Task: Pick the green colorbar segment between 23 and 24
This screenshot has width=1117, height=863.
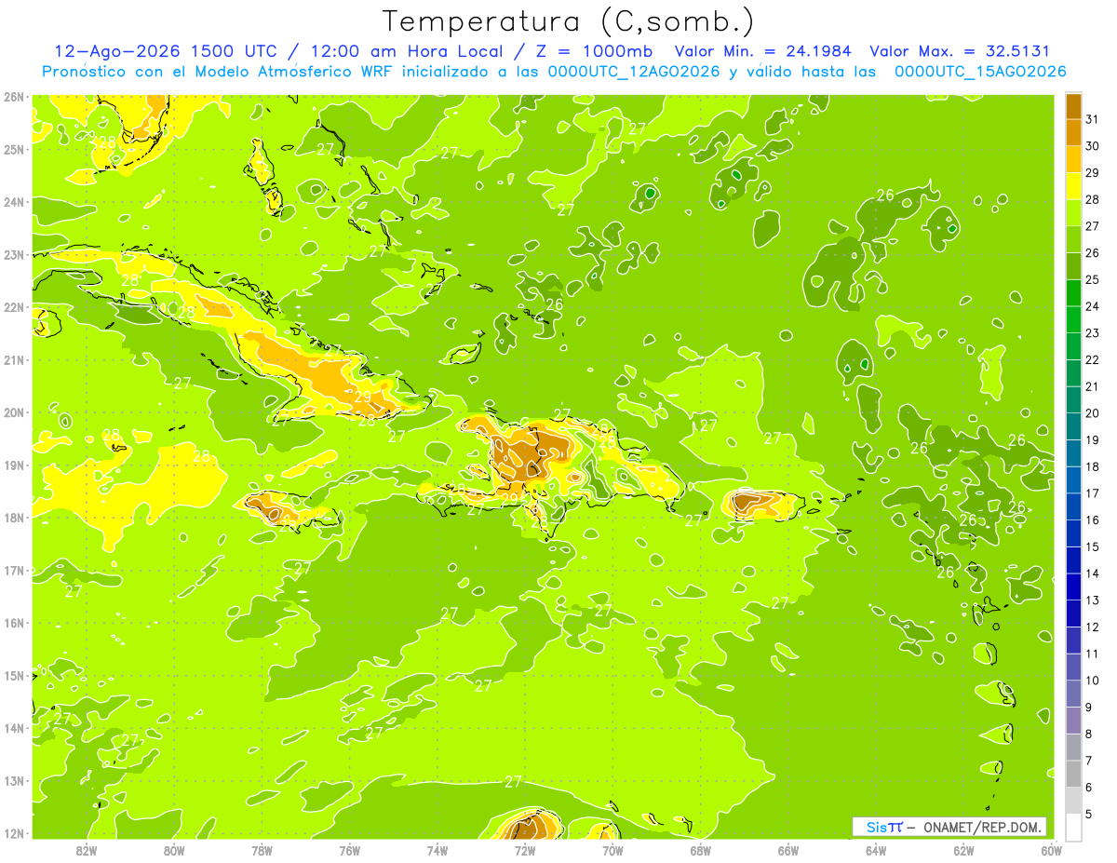Action: tap(1072, 320)
